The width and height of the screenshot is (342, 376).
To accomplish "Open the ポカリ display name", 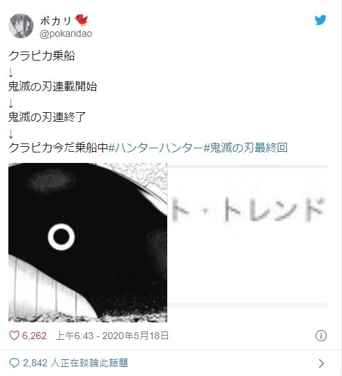I will (x=56, y=21).
